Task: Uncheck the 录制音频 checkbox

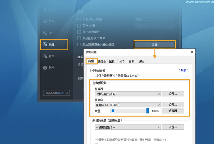Action: 92,71
